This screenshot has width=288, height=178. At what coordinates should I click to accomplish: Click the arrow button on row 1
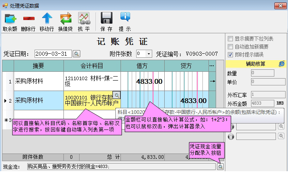click(212, 81)
